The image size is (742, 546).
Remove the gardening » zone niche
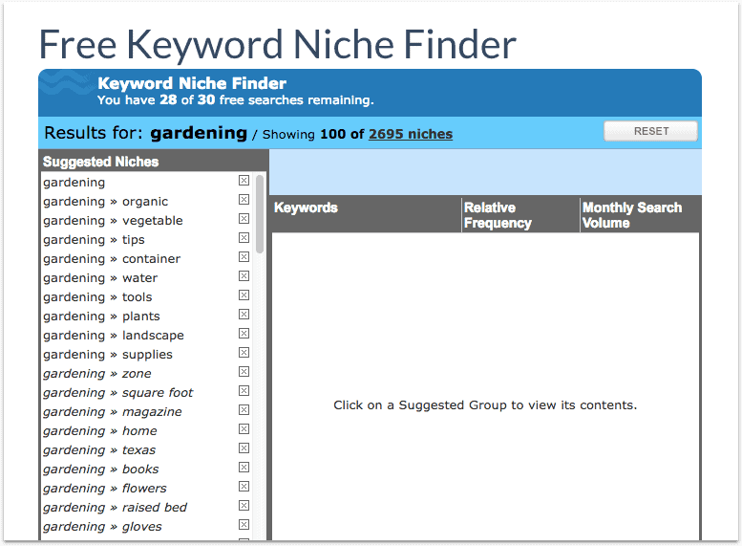pos(244,372)
